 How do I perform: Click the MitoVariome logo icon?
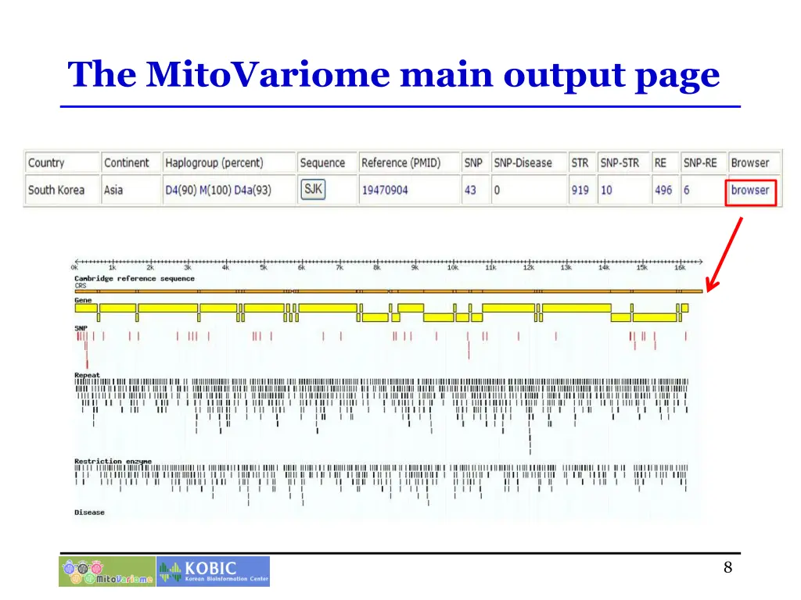point(106,571)
